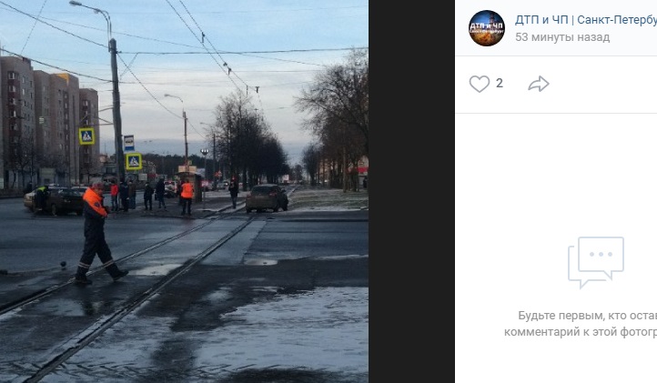Open the ДТП и ЧП group avatar

(487, 28)
